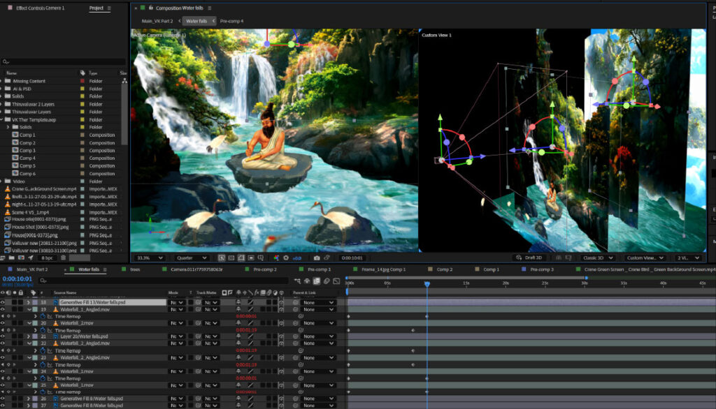Viewport: 716px width, 409px height.
Task: Open the Quarter resolution dropdown
Action: pyautogui.click(x=191, y=258)
